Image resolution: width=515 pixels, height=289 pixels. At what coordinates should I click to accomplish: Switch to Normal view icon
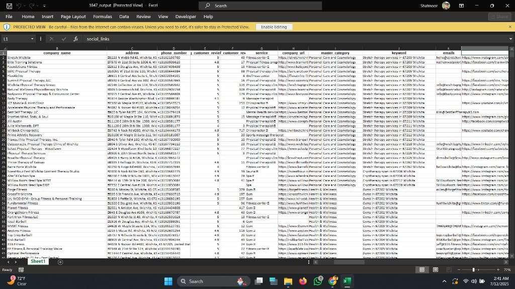(422, 269)
